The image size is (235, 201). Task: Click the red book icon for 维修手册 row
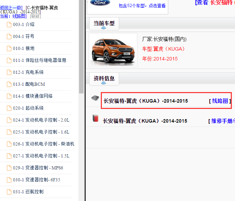(96, 118)
